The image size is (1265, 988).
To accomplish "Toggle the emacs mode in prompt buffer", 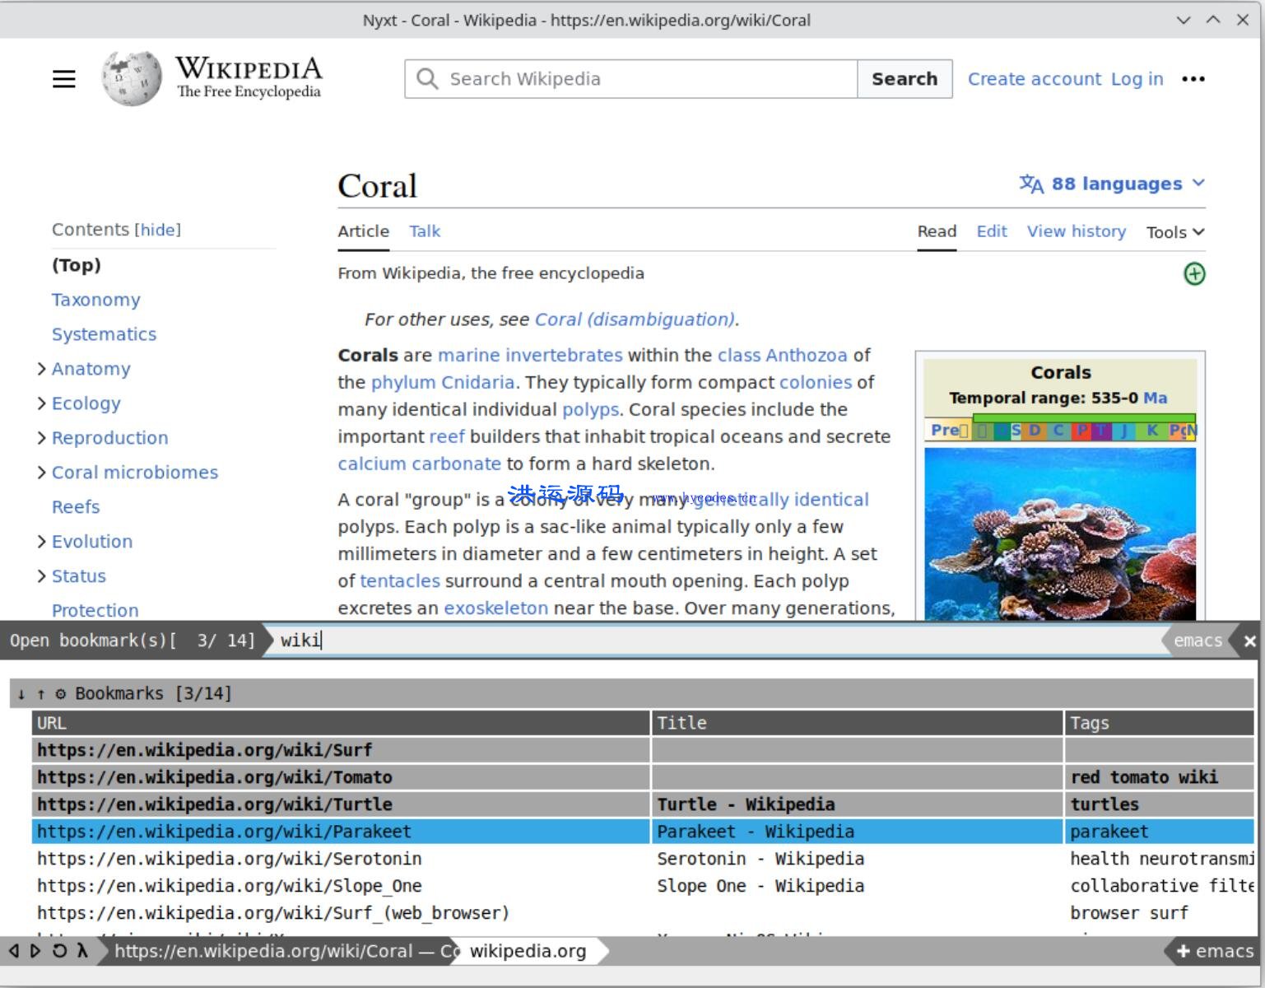I will click(x=1197, y=641).
